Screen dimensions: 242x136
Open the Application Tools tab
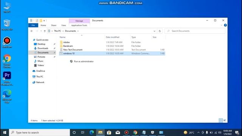coord(79,25)
